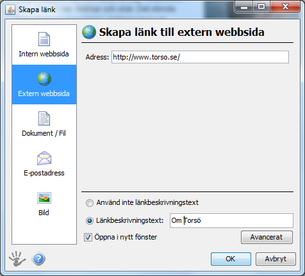This screenshot has height=276, width=305.
Task: Select 'Använd inte länkbeskrivningstext' radio button
Action: [90, 203]
